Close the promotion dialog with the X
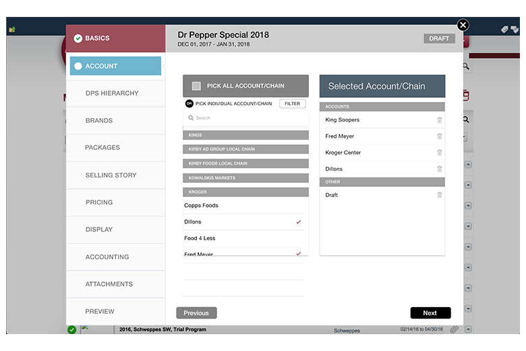Screen dimensions: 526x351 click(463, 25)
